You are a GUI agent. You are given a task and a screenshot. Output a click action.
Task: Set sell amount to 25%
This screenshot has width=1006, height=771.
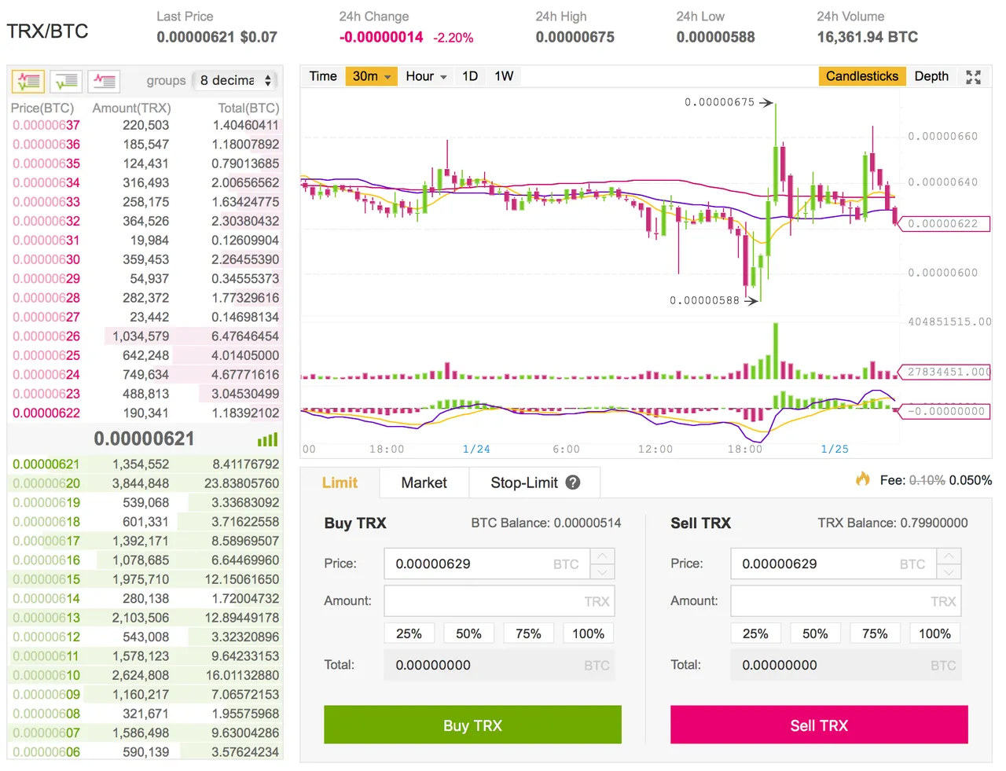tap(755, 633)
